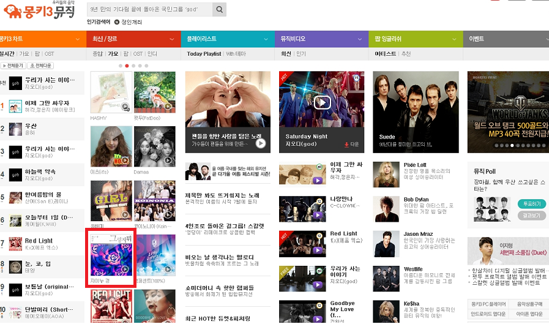The width and height of the screenshot is (549, 324).
Task: Open Pixie Lott artist photo
Action: point(386,175)
